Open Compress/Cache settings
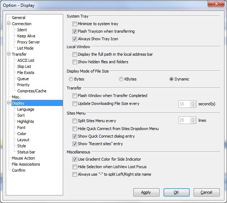Screen dimensions: 227x203 click(x=32, y=91)
